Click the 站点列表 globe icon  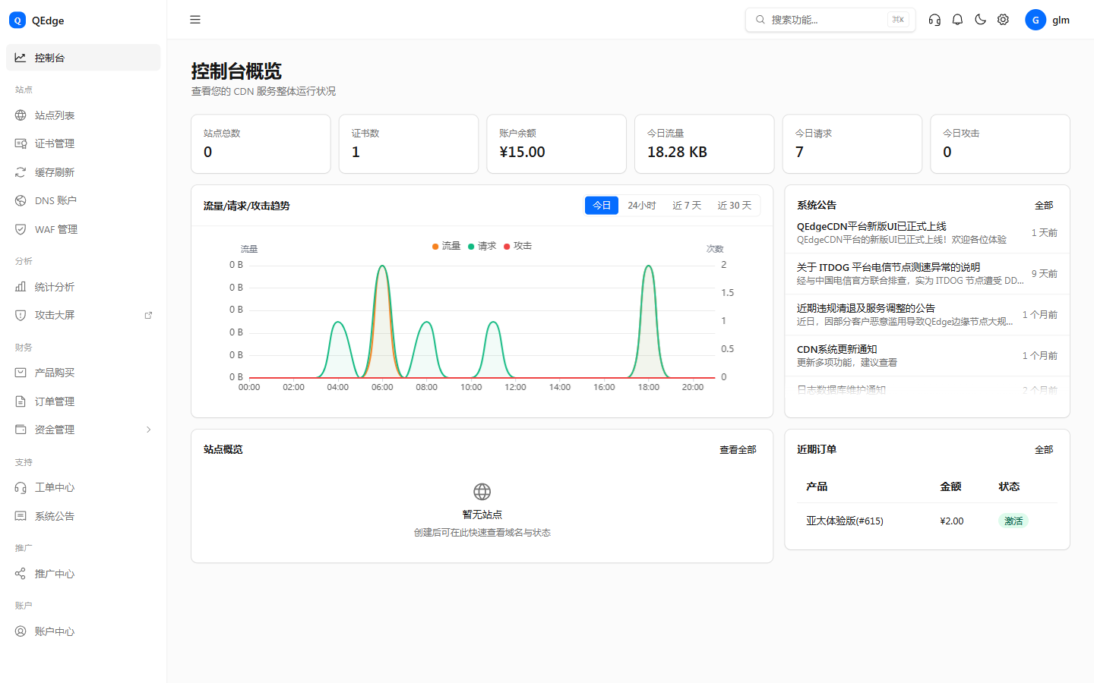tap(21, 115)
